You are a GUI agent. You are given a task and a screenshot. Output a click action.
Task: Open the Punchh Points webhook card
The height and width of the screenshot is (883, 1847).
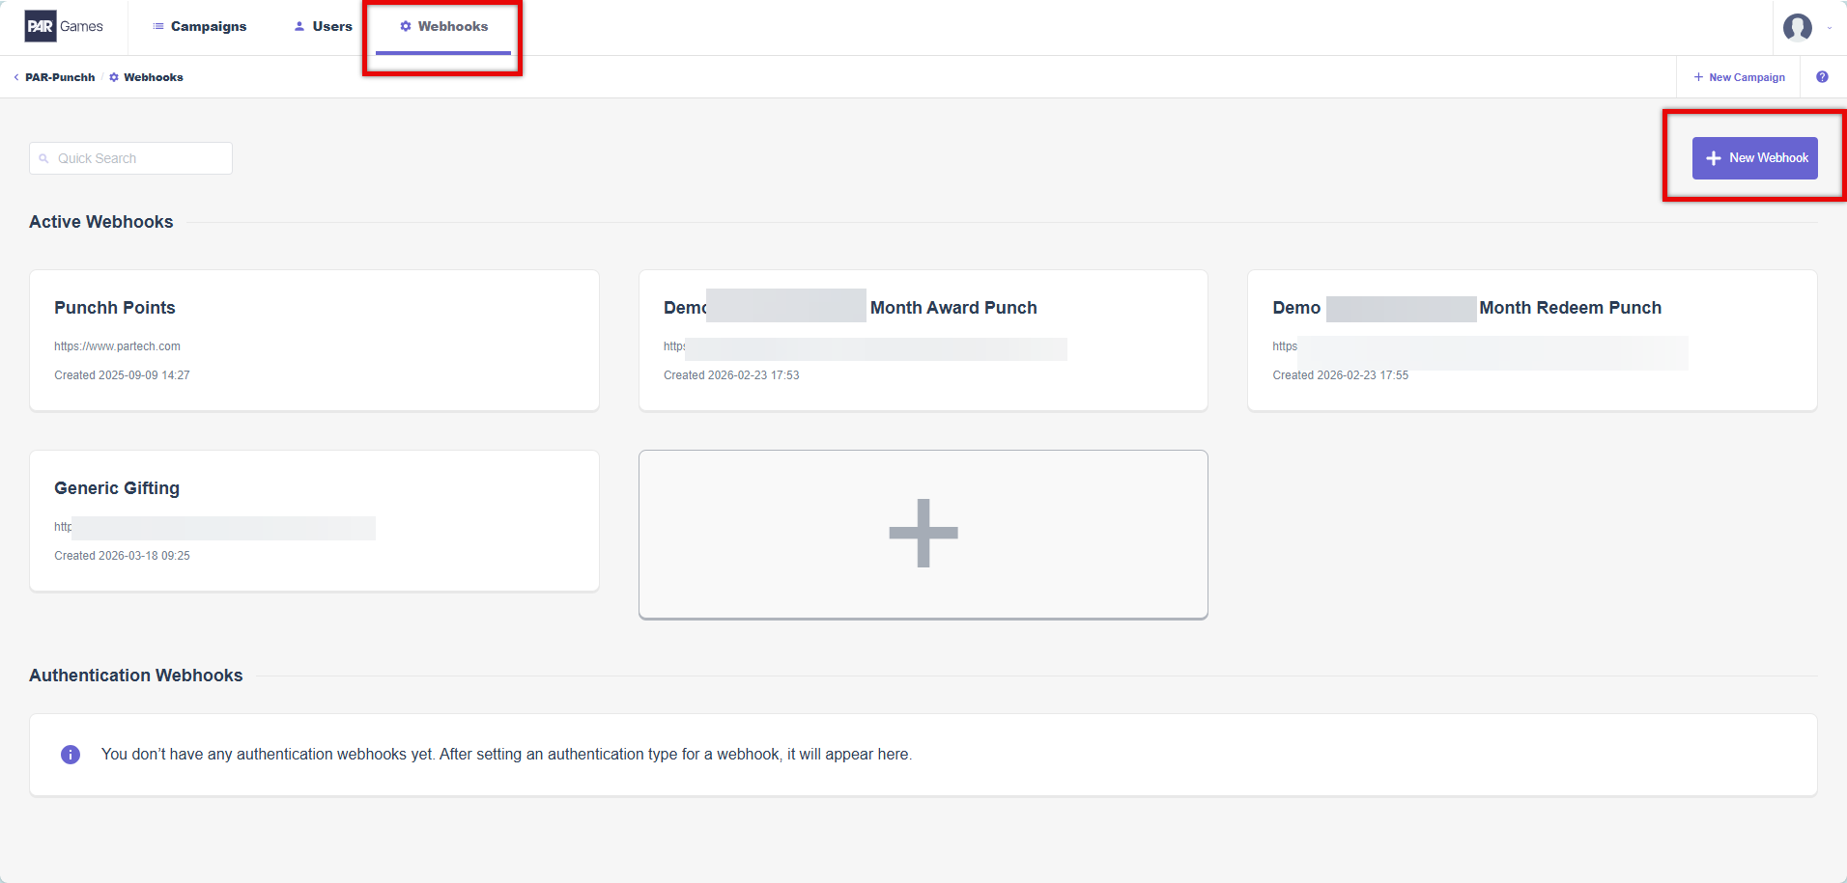tap(314, 341)
